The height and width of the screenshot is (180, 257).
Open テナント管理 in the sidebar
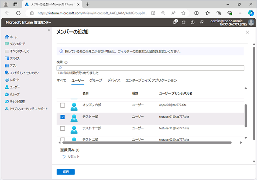tap(15, 102)
